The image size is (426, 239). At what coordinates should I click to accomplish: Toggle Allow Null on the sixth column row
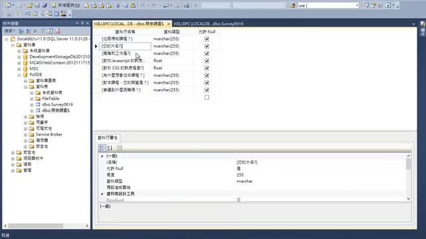[x=207, y=75]
